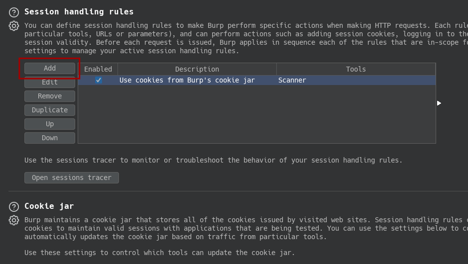Sort by the Enabled column header

click(x=98, y=69)
